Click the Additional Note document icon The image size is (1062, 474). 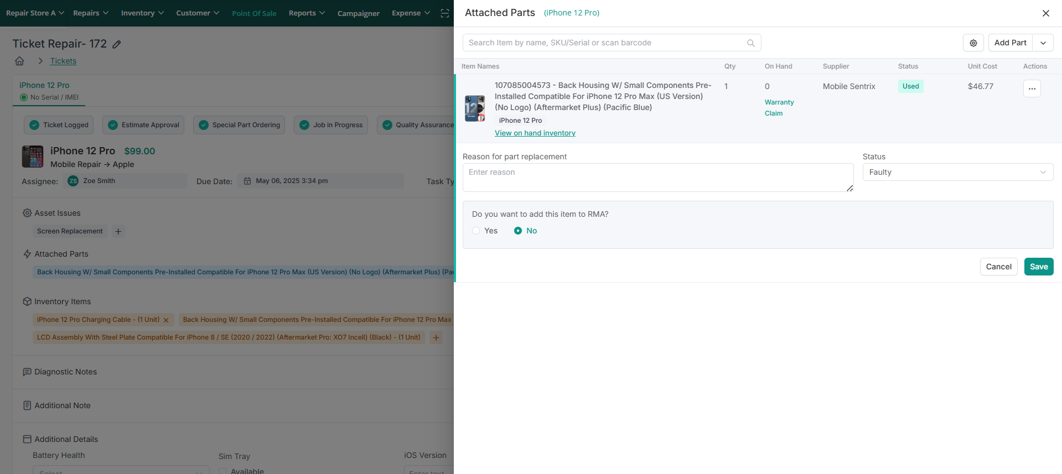click(x=27, y=405)
